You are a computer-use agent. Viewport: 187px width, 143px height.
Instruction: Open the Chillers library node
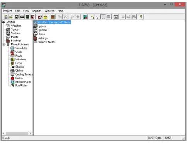coord(19,71)
